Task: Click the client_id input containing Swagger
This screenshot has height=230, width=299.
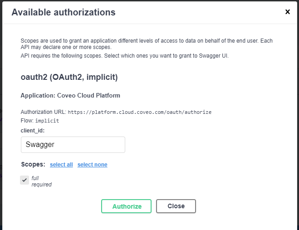Action: (73, 145)
